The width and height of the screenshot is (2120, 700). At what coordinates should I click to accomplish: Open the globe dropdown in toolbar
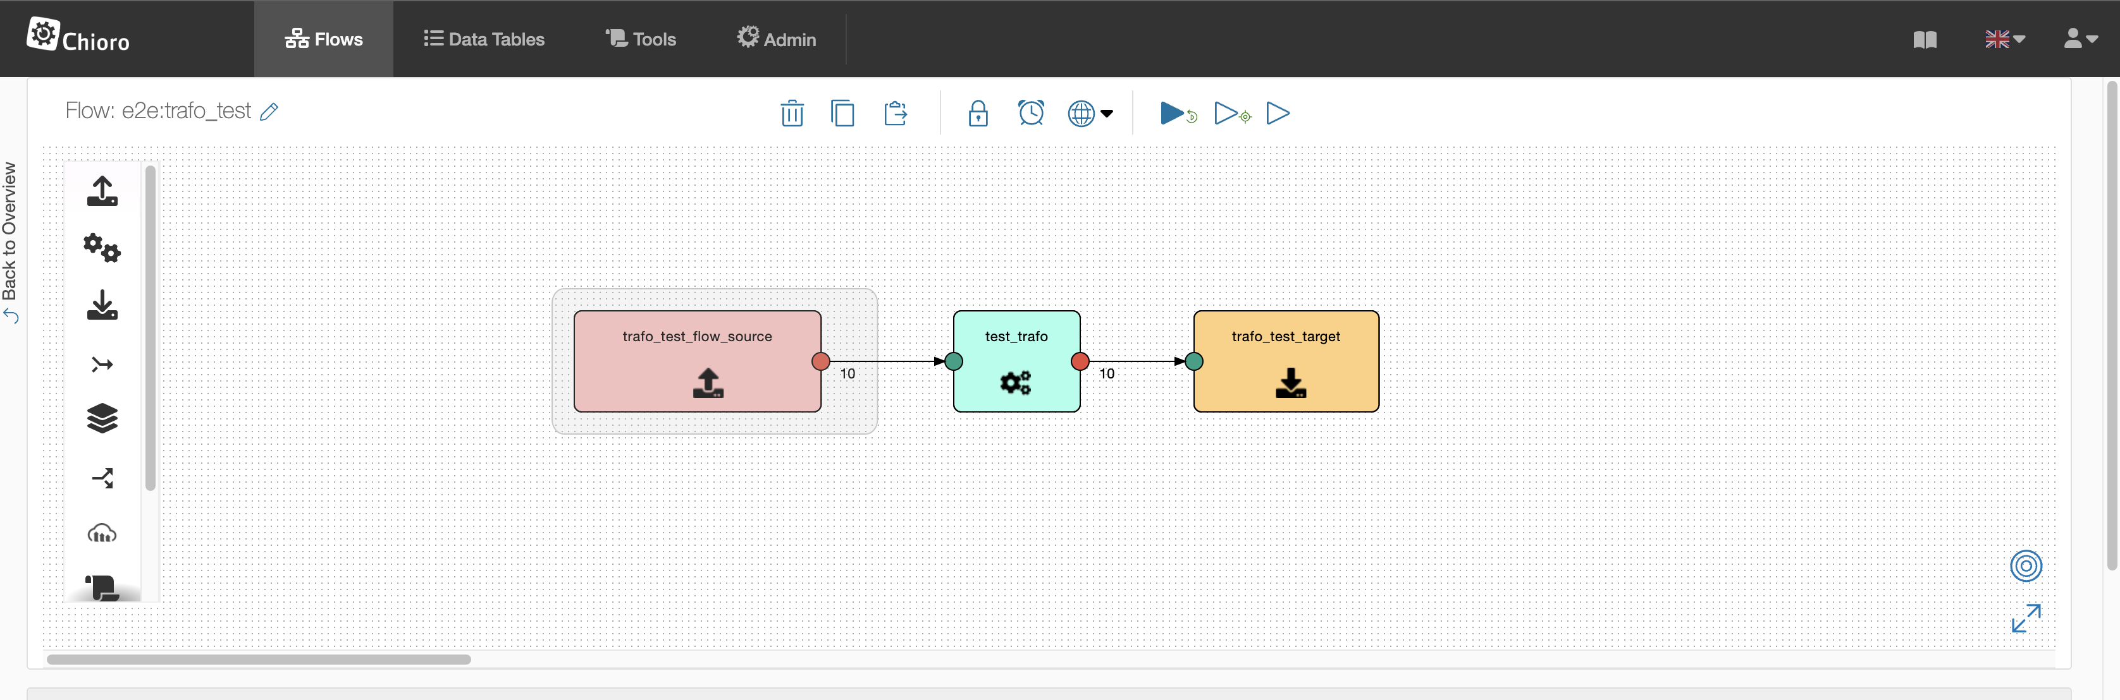(x=1090, y=112)
